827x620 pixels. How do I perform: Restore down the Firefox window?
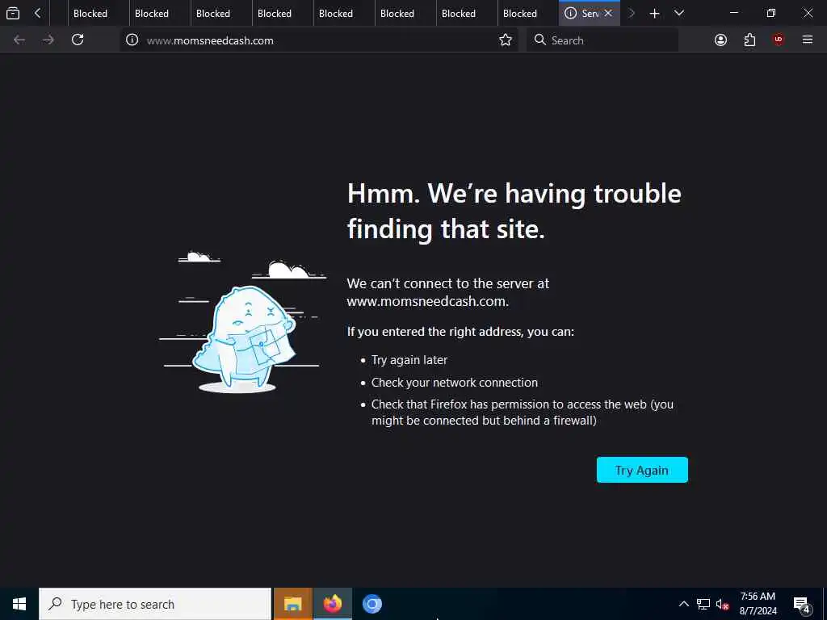pyautogui.click(x=771, y=13)
